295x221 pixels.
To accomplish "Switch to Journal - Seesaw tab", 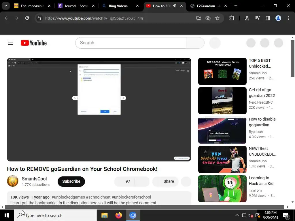I will 76,6.
